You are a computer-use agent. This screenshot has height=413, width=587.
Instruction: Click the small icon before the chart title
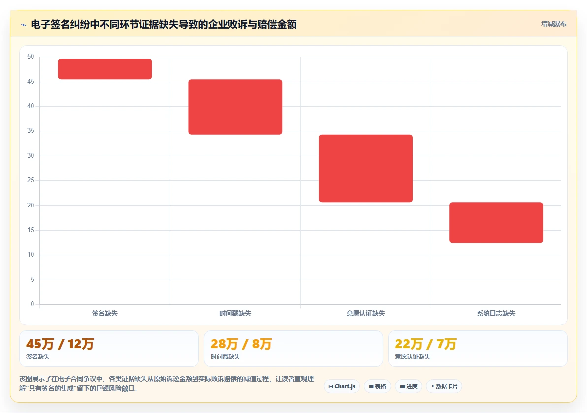click(24, 25)
